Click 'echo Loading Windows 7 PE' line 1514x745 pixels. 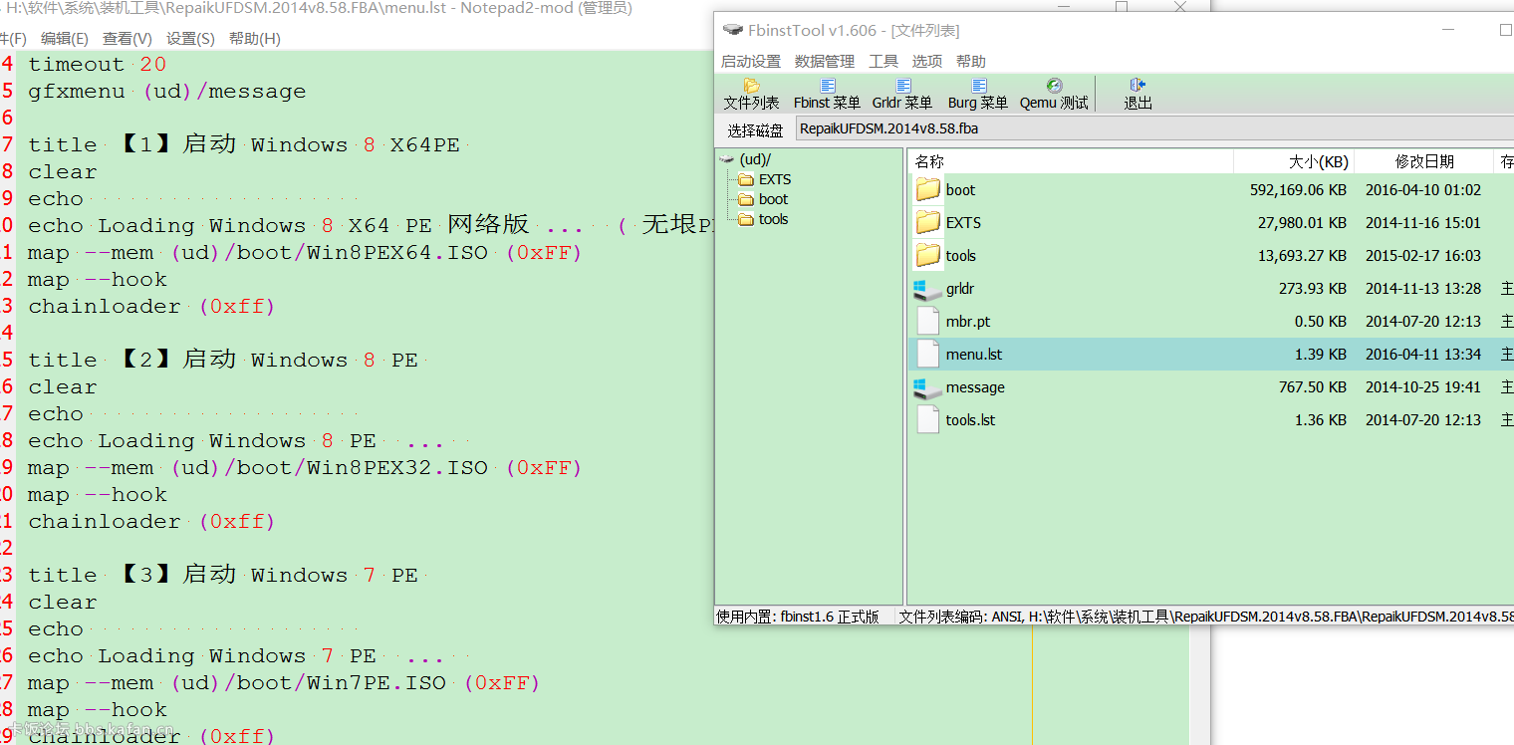236,656
